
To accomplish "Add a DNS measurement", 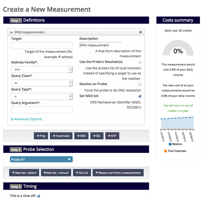I will (81, 136).
